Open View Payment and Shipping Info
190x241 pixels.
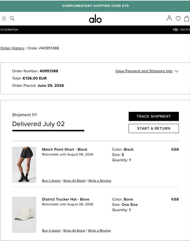click(x=144, y=71)
